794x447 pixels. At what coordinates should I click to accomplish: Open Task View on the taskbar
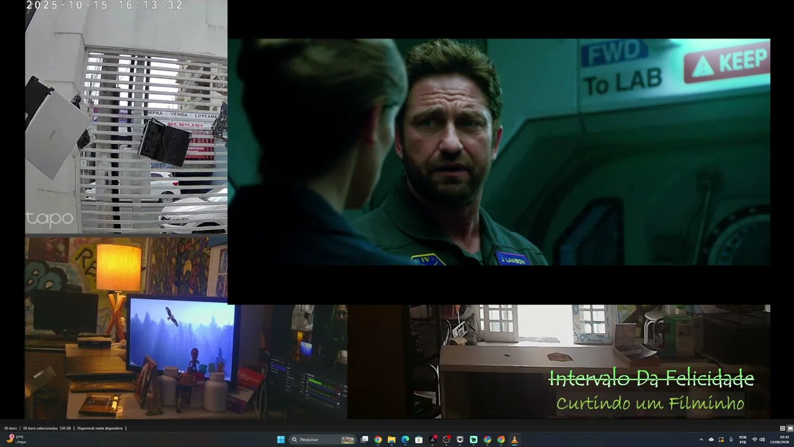pos(364,440)
